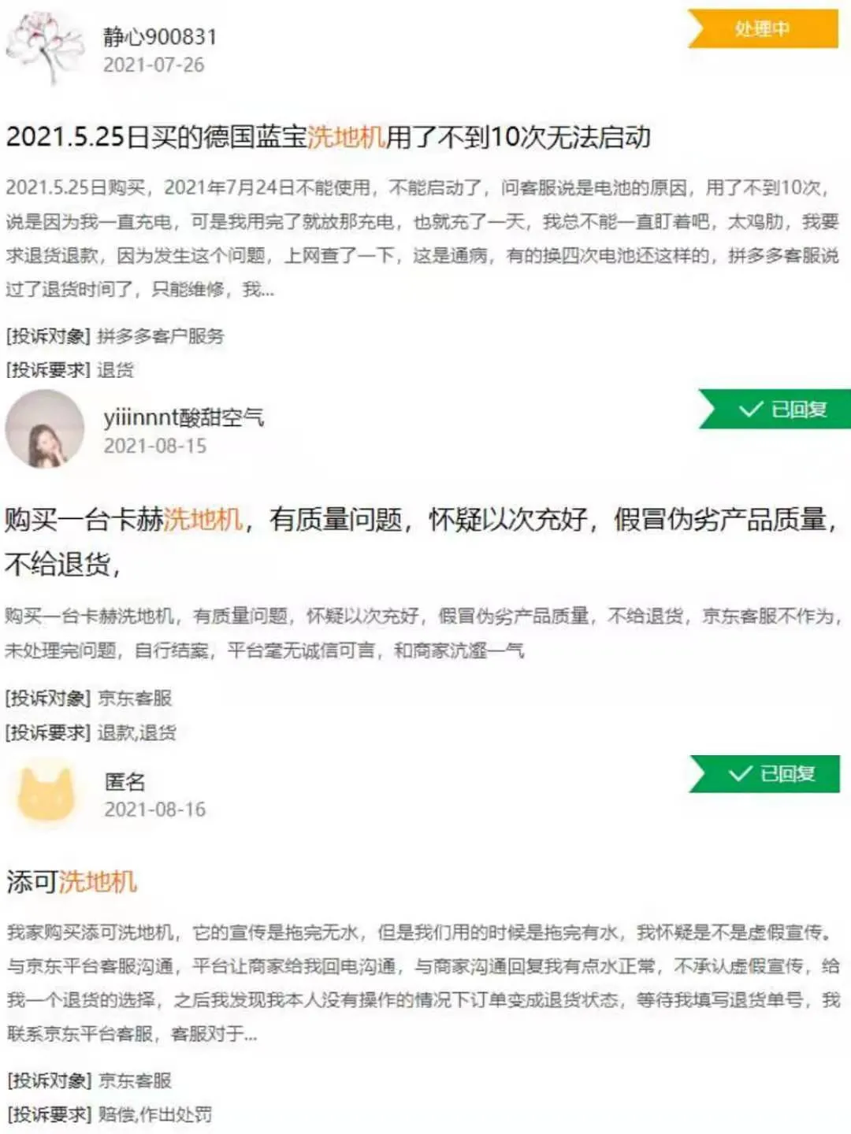The width and height of the screenshot is (851, 1134).
Task: Click username 静心900831
Action: click(160, 37)
